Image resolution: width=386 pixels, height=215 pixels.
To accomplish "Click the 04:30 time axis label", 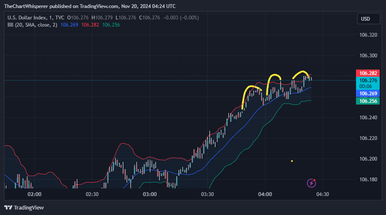I will [x=323, y=194].
